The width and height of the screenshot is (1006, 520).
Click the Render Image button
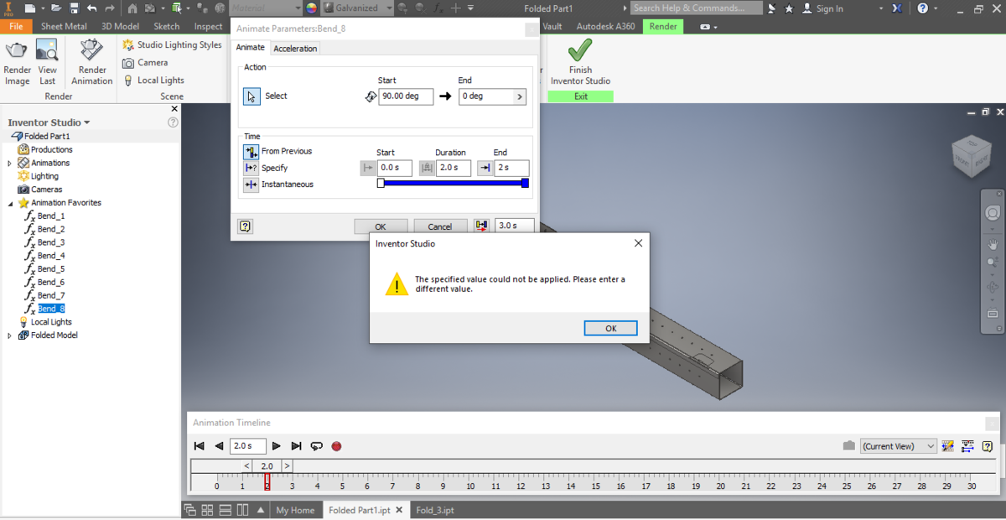coord(17,62)
